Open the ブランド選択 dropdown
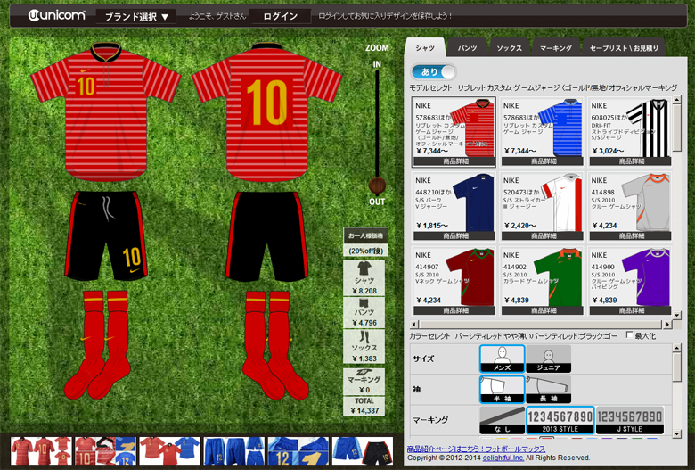 136,16
